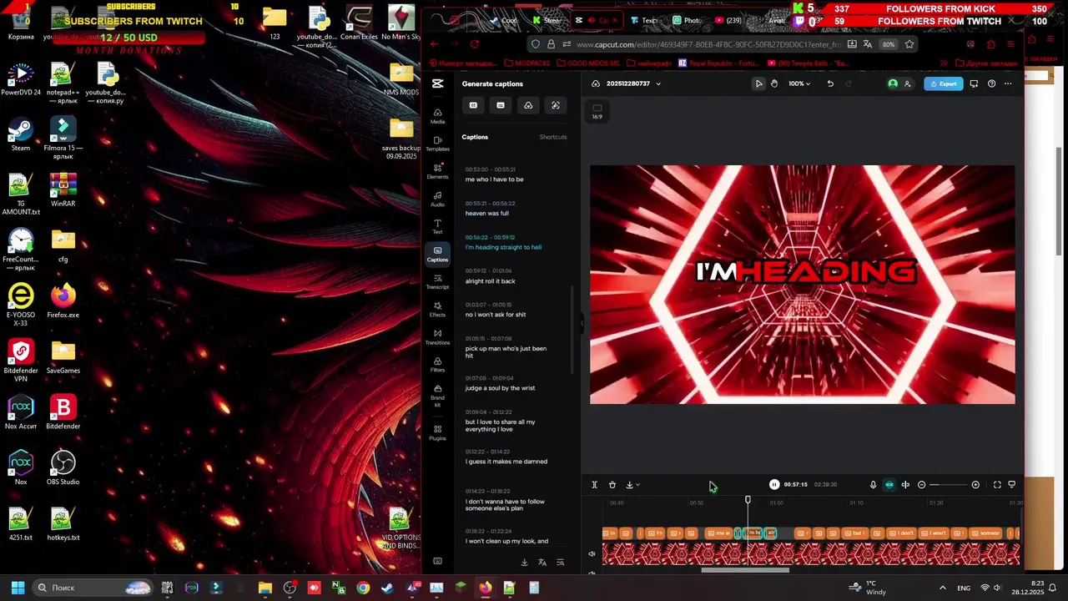Image resolution: width=1068 pixels, height=601 pixels.
Task: Click browser address bar capcut URL
Action: pos(708,44)
